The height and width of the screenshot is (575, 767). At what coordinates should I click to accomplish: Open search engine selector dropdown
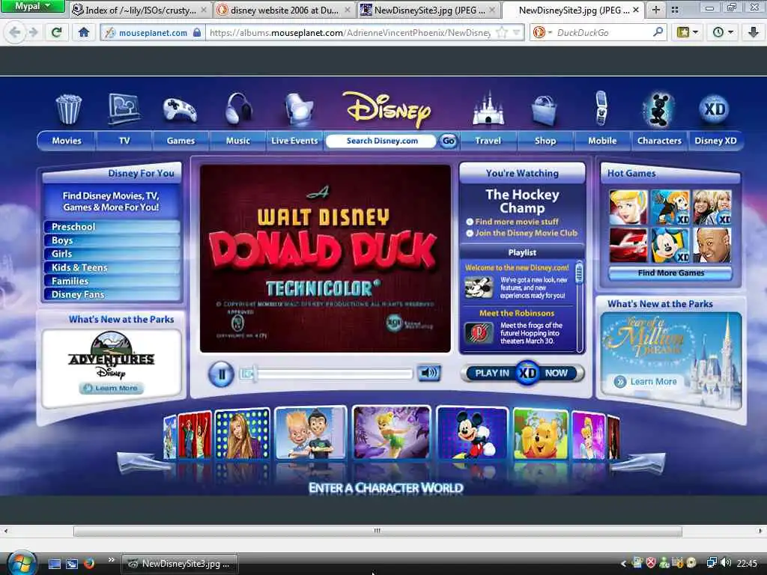[x=543, y=32]
